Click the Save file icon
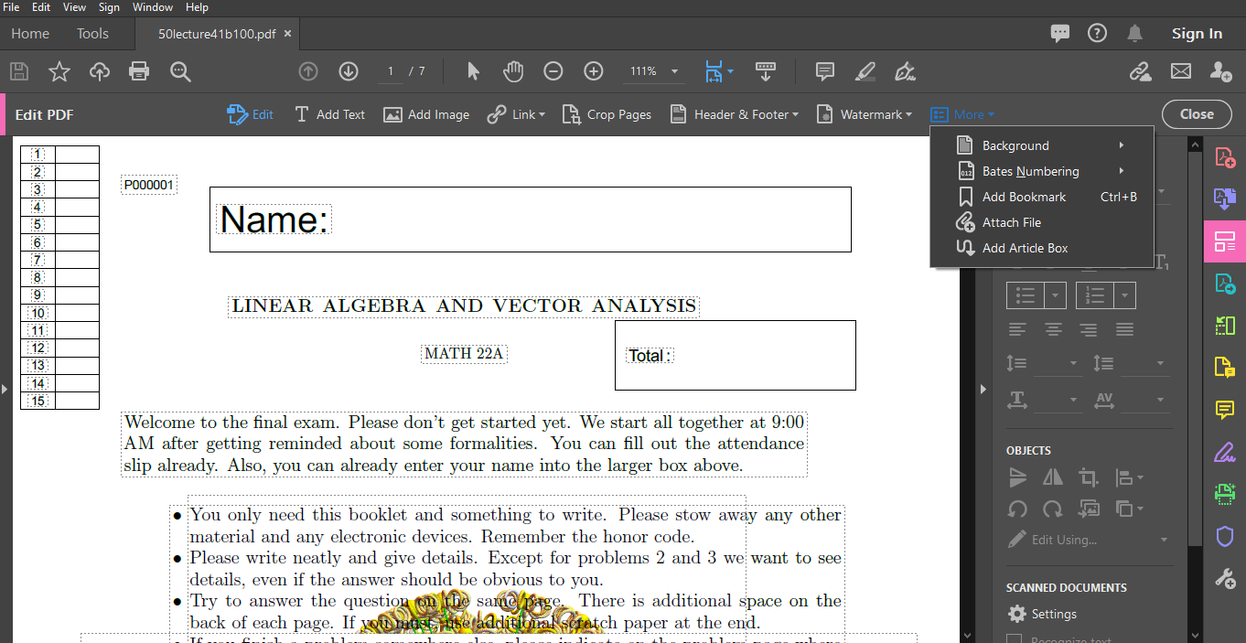Viewport: 1246px width, 643px height. 19,71
